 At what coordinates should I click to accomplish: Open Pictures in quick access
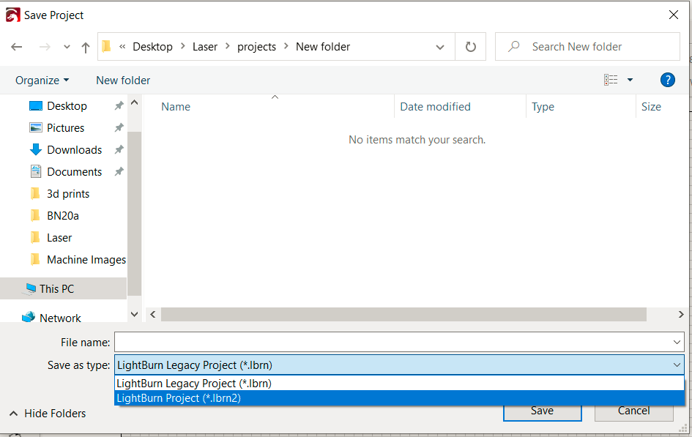click(65, 128)
